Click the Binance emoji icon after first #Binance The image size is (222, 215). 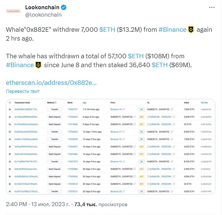click(x=191, y=30)
